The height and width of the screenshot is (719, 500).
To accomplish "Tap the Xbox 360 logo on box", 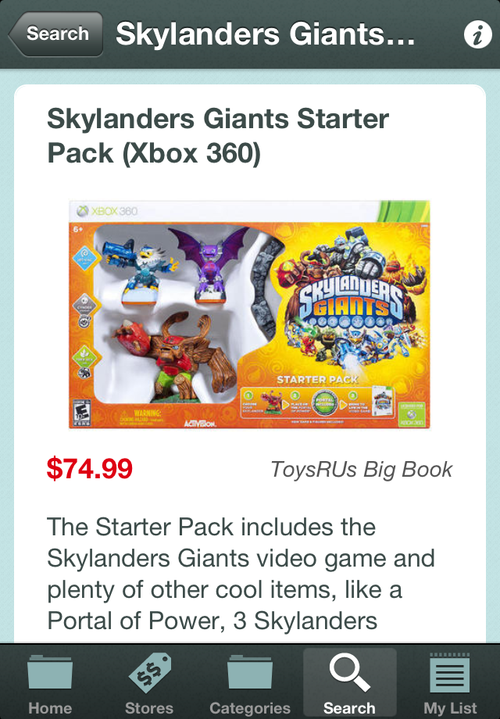I will [107, 211].
